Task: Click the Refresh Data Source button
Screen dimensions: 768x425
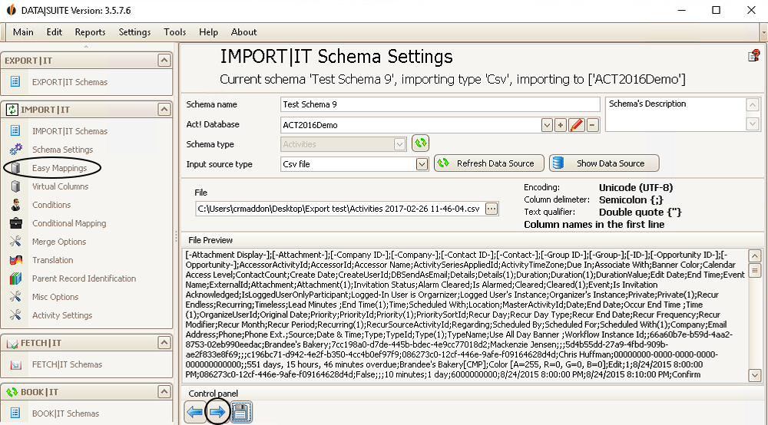Action: click(x=488, y=163)
